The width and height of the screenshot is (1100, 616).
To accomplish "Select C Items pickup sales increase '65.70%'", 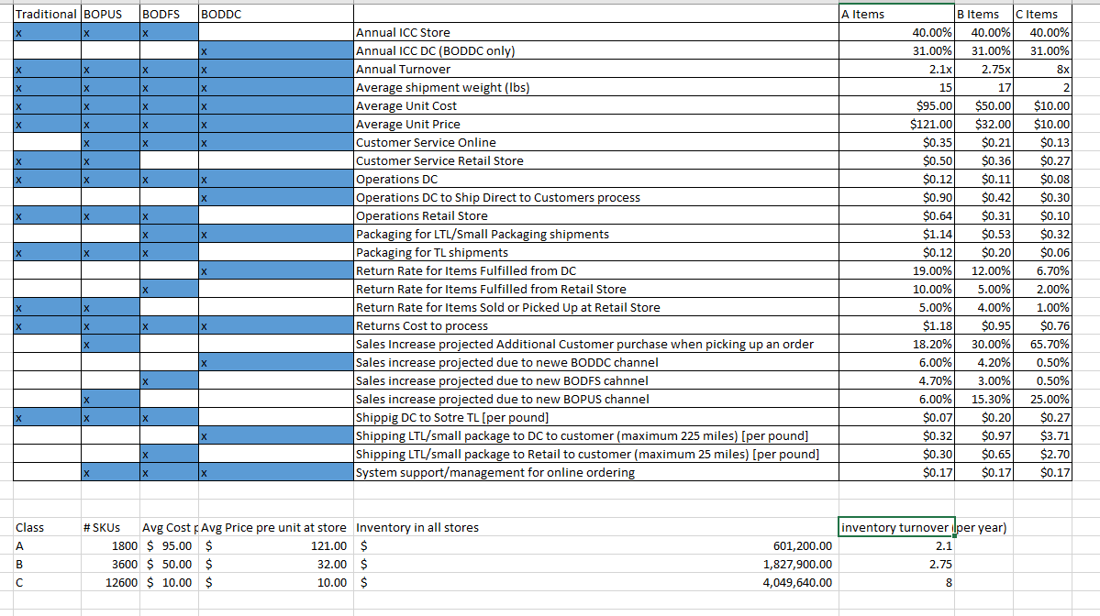I will [x=1042, y=344].
